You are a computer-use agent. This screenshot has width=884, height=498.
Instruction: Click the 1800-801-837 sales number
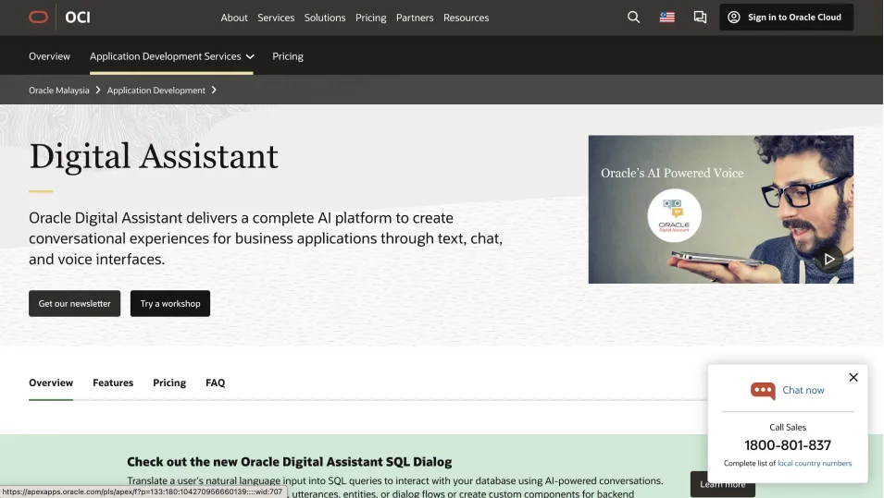788,445
